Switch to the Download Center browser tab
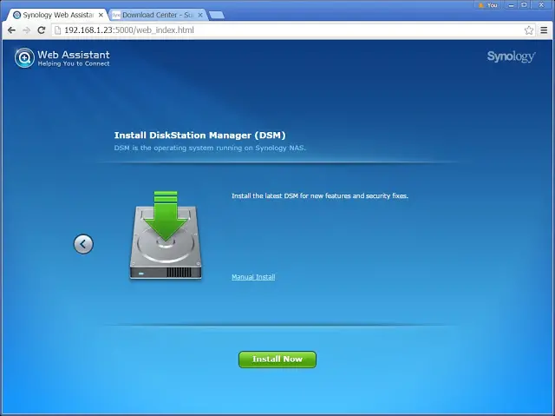555x416 pixels. click(x=158, y=15)
